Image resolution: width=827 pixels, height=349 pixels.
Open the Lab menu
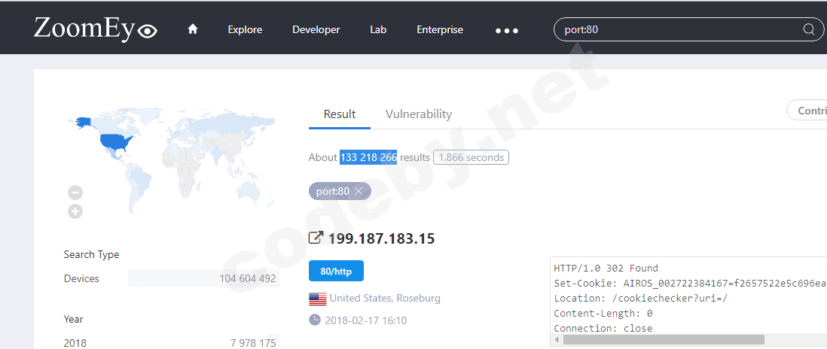point(378,30)
